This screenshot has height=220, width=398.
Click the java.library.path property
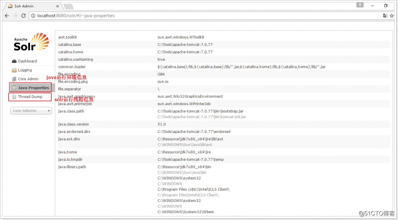pos(72,167)
